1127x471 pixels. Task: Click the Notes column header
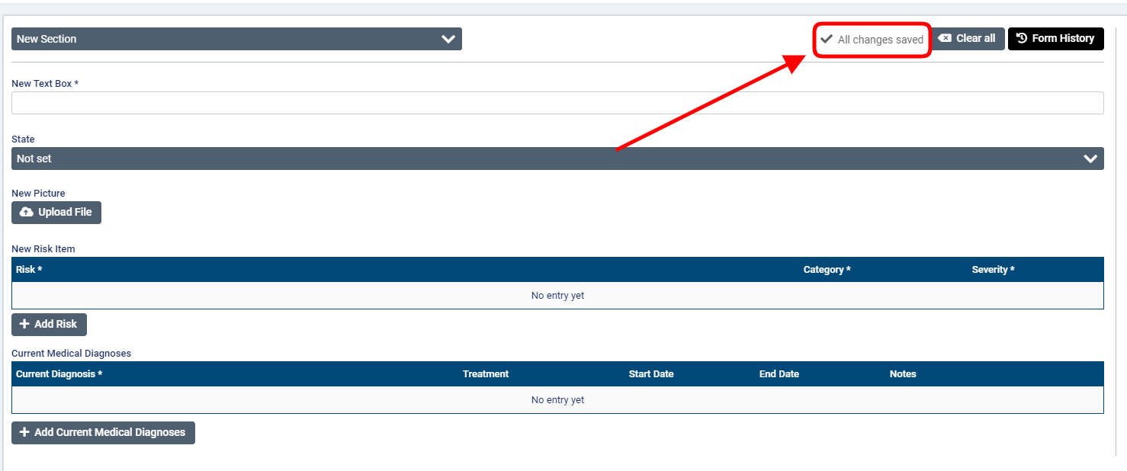tap(903, 374)
